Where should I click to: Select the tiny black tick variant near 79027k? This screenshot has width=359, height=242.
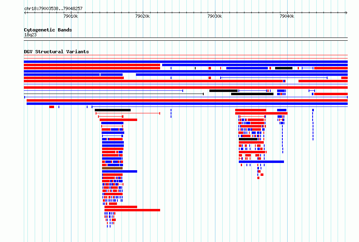(195, 68)
